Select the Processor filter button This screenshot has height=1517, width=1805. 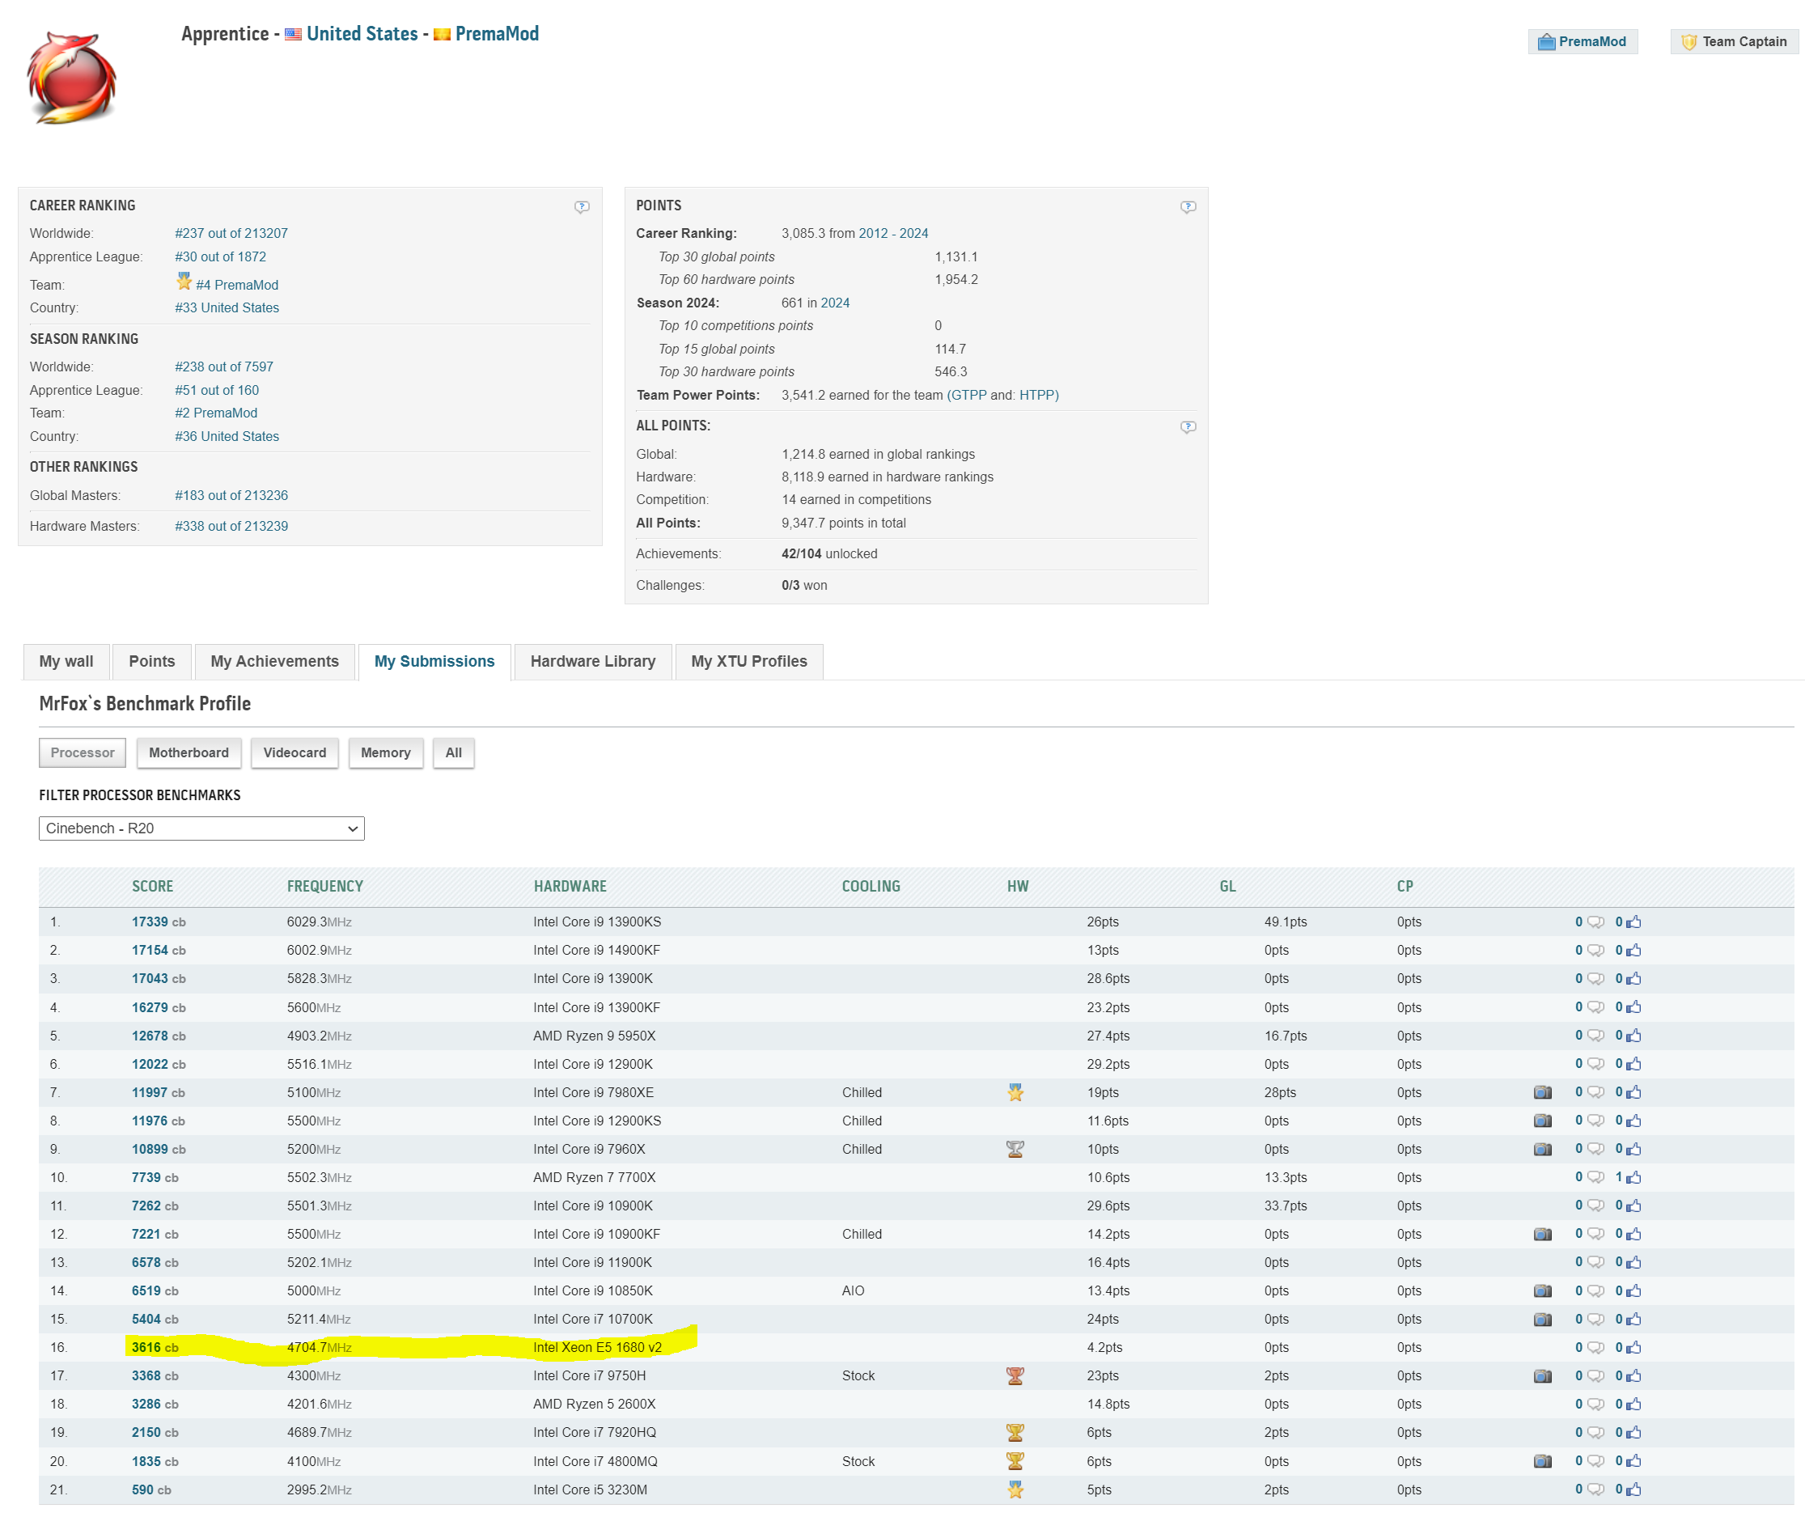coord(83,752)
